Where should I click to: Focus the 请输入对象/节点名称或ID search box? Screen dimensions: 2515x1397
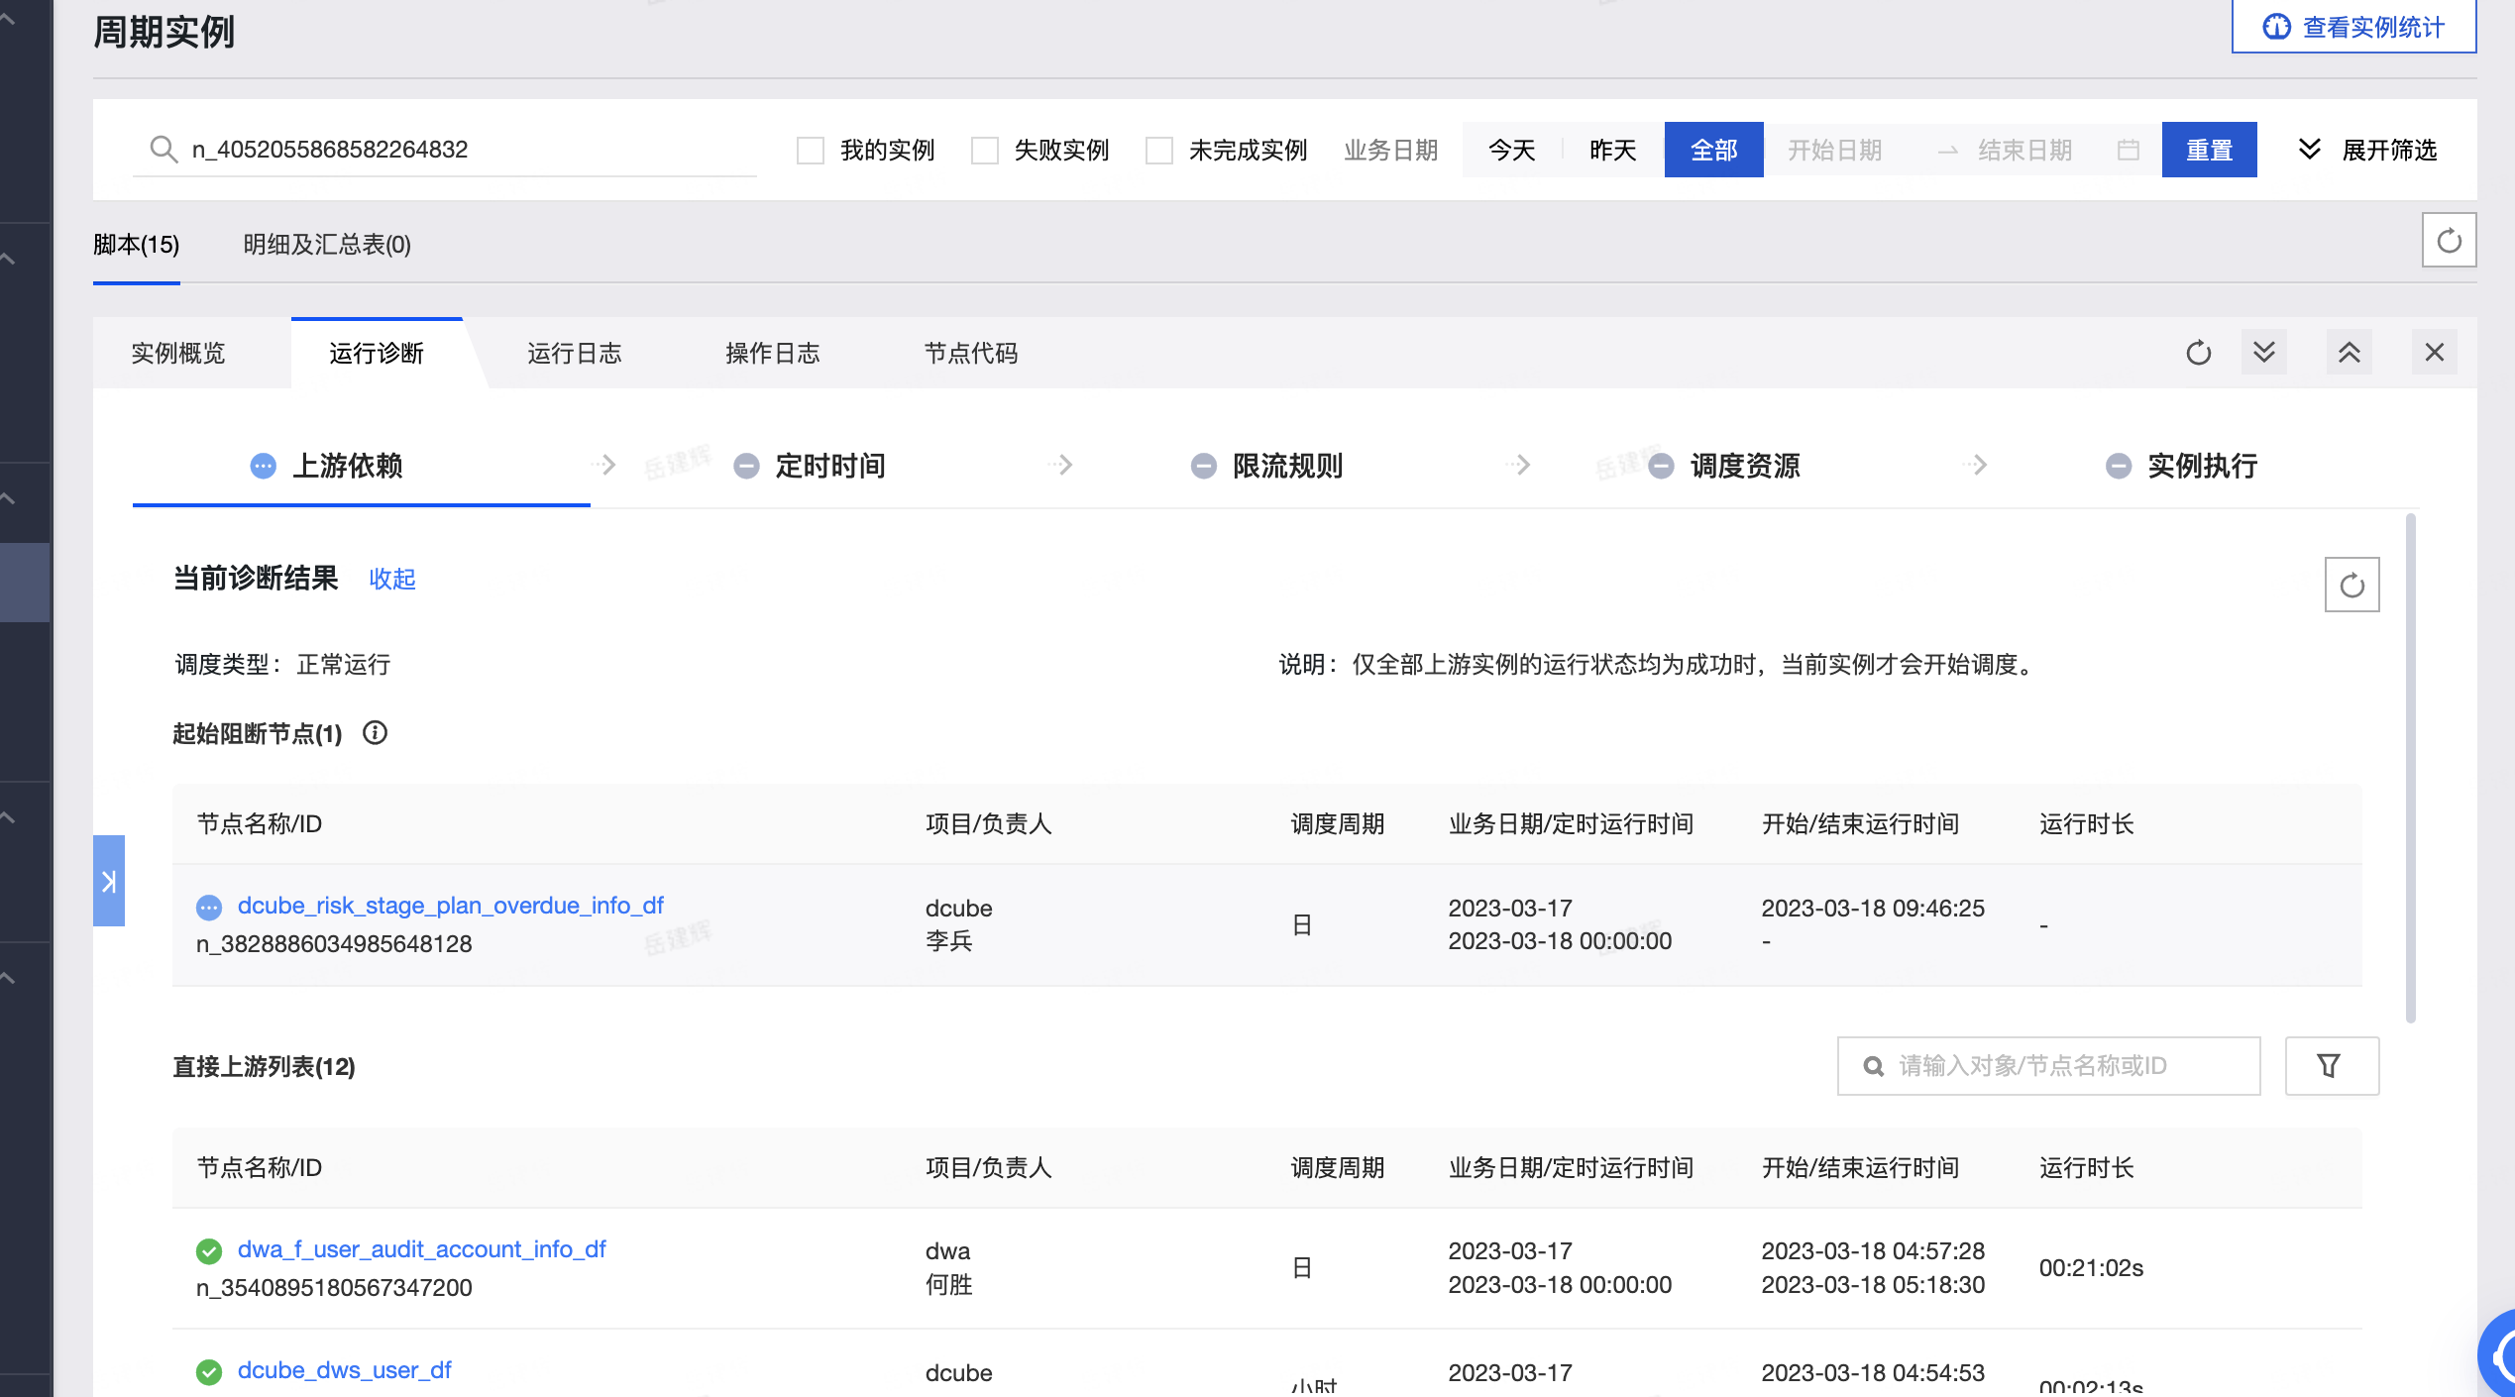(2049, 1066)
